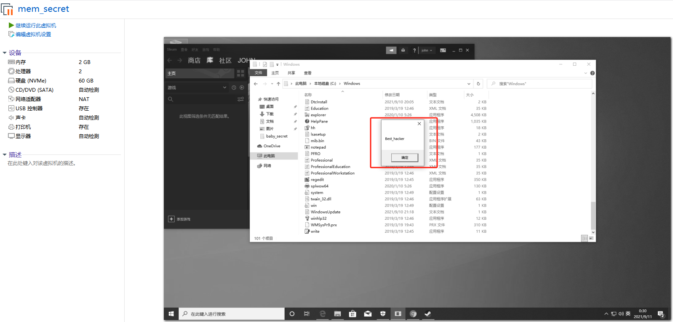Click the Explorer vertical scrollbar thumb
The height and width of the screenshot is (322, 673).
[x=593, y=216]
